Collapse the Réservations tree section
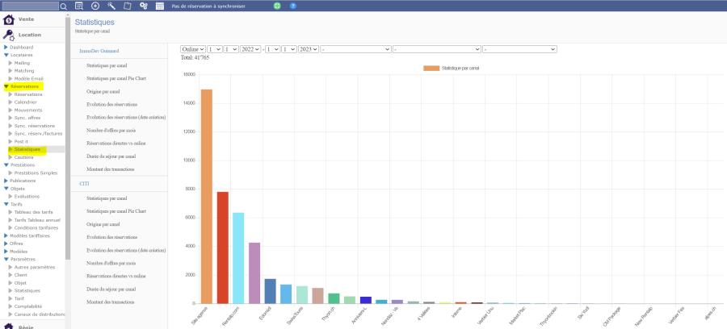727x329 pixels. [x=7, y=86]
